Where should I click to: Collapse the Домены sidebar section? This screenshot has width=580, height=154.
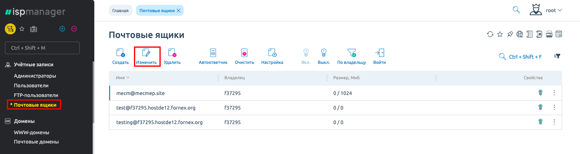(x=24, y=121)
